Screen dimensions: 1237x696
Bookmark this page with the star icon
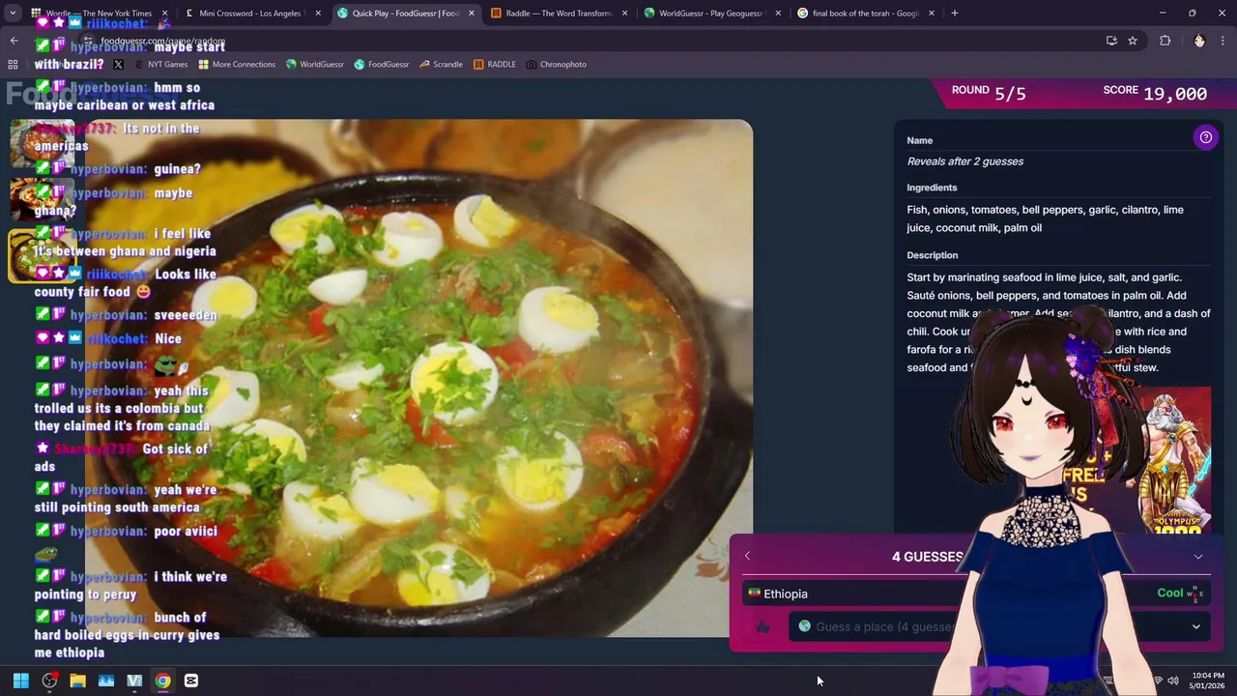tap(1133, 41)
